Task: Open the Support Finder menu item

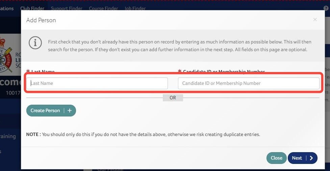Action: click(67, 8)
